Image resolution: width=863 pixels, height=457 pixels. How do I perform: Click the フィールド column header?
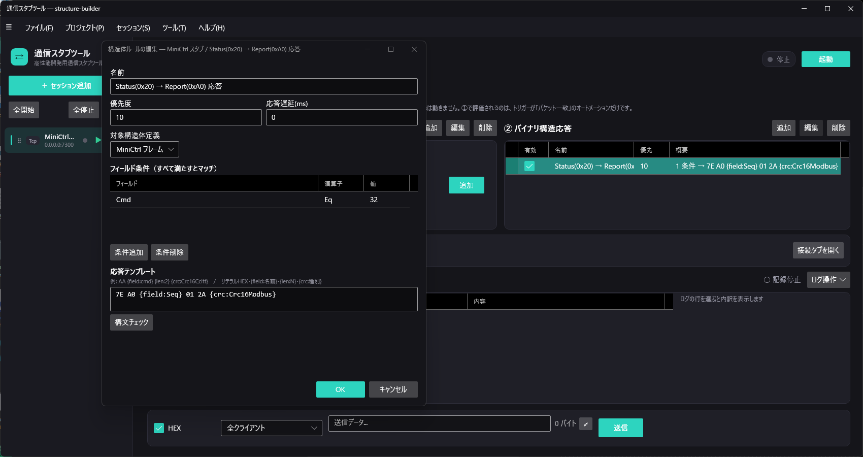point(214,183)
